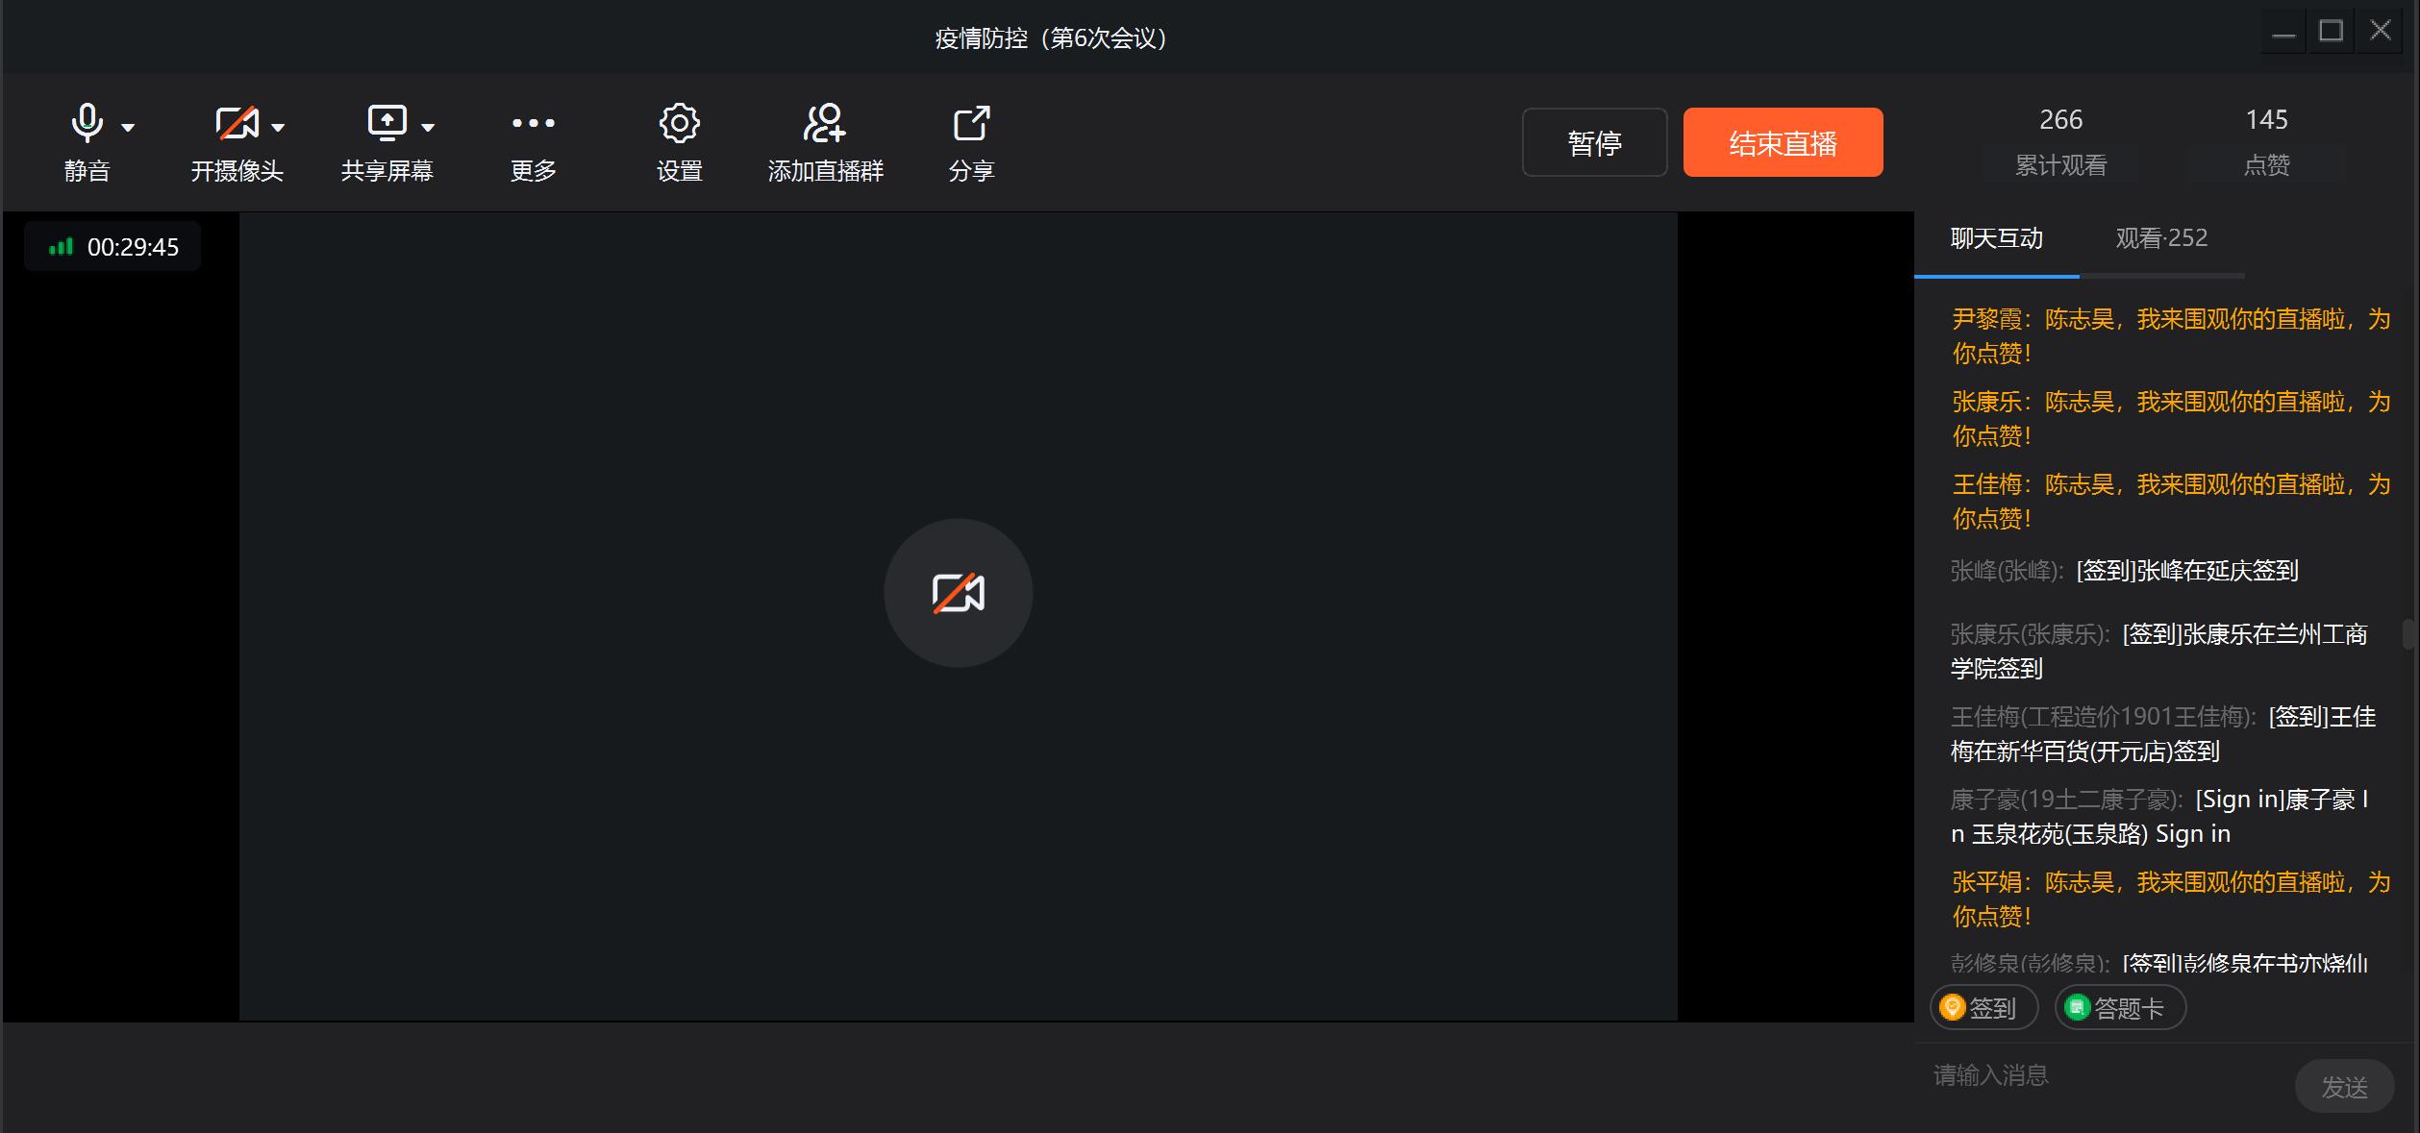Click the orange 结束直播 button

pyautogui.click(x=1782, y=143)
